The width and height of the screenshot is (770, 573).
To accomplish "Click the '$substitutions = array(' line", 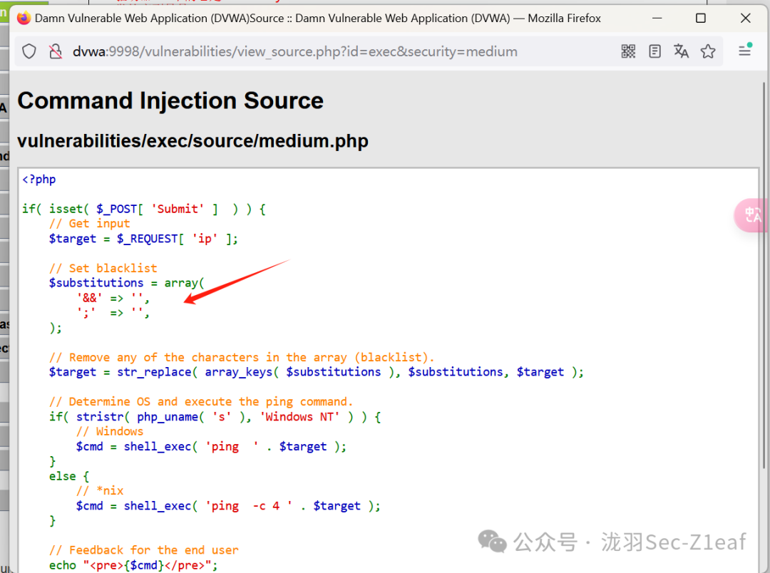I will tap(126, 284).
